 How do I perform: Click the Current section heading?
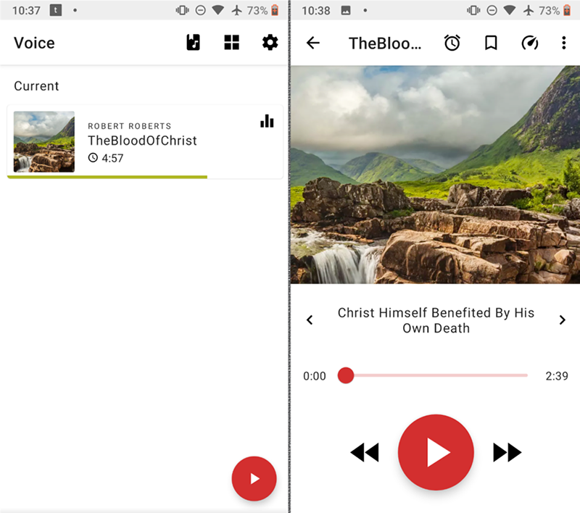pos(36,86)
